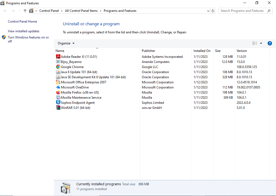Sort by the Publisher column header

[166, 51]
